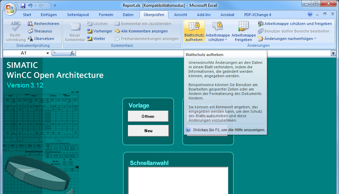
Task: Open the Thesaurus
Action: [40, 31]
